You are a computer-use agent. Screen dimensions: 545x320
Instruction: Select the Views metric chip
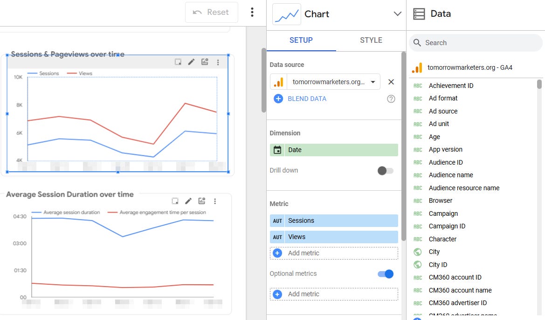334,237
